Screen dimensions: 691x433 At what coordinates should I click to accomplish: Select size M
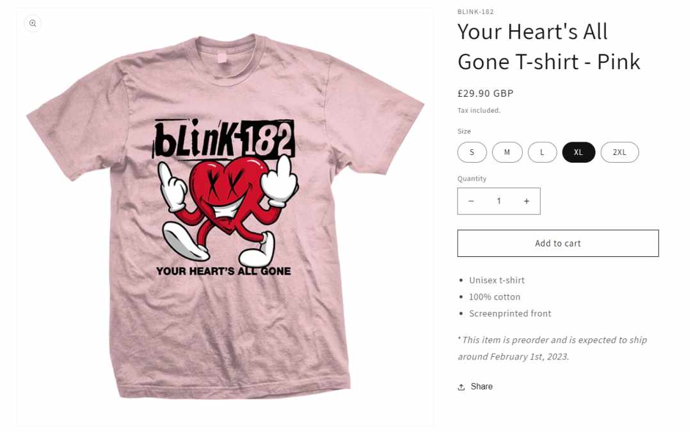pyautogui.click(x=507, y=152)
